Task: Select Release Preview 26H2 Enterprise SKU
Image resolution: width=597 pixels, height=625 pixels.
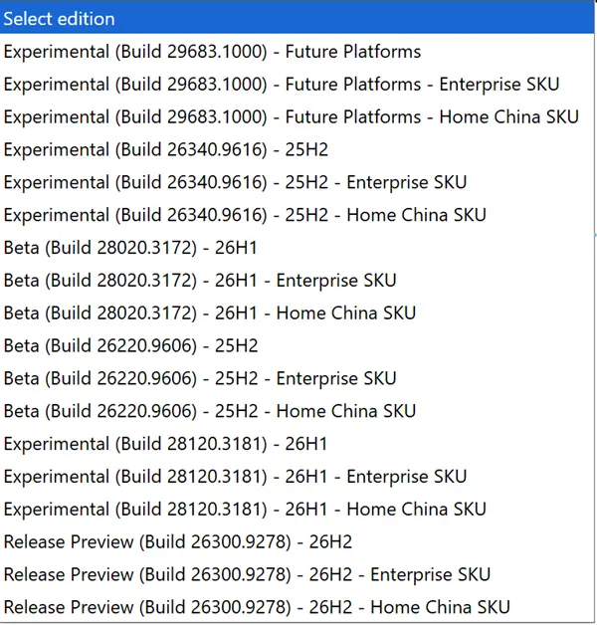Action: (297, 574)
